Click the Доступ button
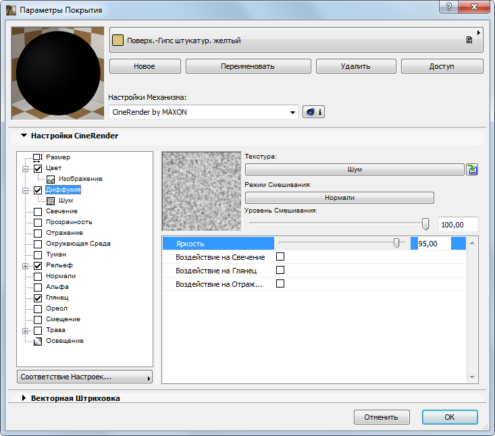495x436 pixels. [442, 66]
